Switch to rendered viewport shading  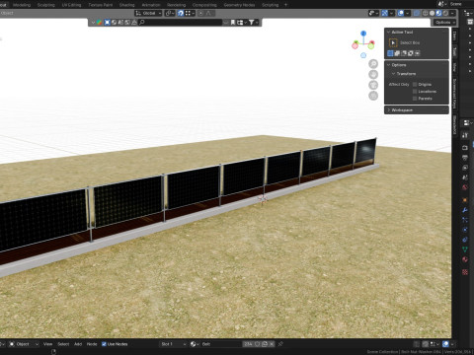click(x=445, y=13)
